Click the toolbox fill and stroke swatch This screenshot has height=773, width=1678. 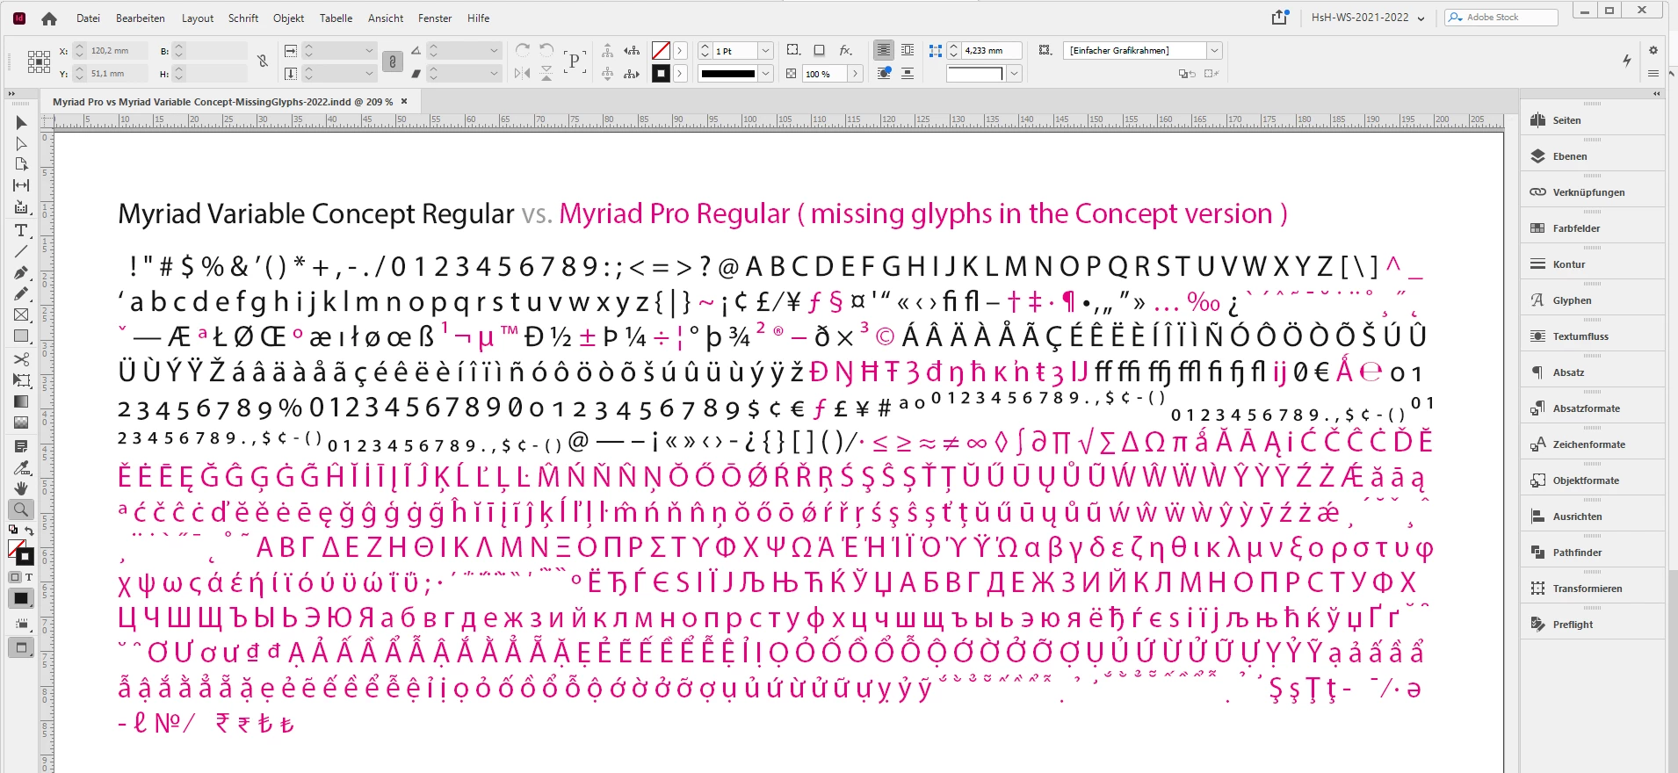[21, 553]
